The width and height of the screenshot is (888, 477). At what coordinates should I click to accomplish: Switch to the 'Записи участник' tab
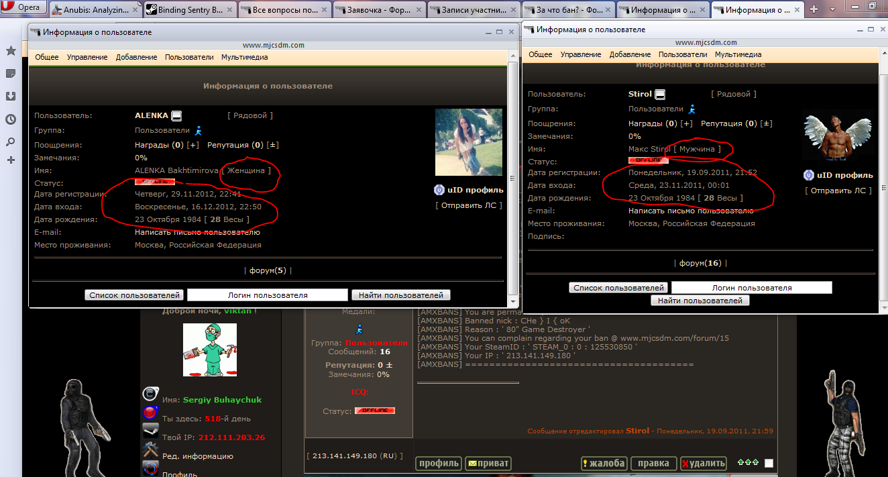click(475, 10)
